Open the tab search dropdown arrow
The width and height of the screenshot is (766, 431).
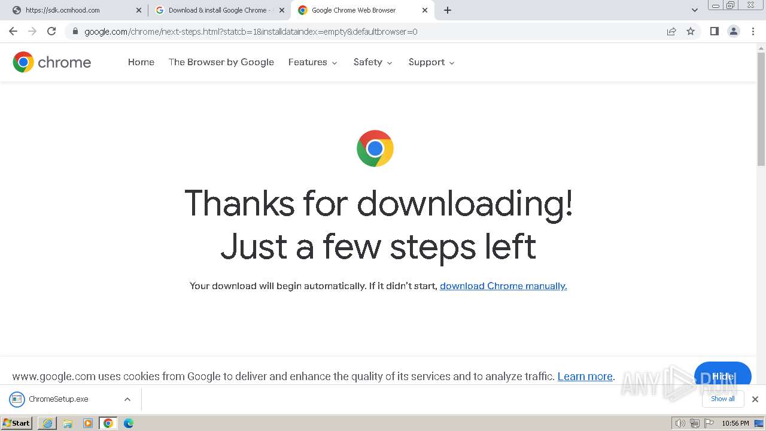[x=695, y=10]
